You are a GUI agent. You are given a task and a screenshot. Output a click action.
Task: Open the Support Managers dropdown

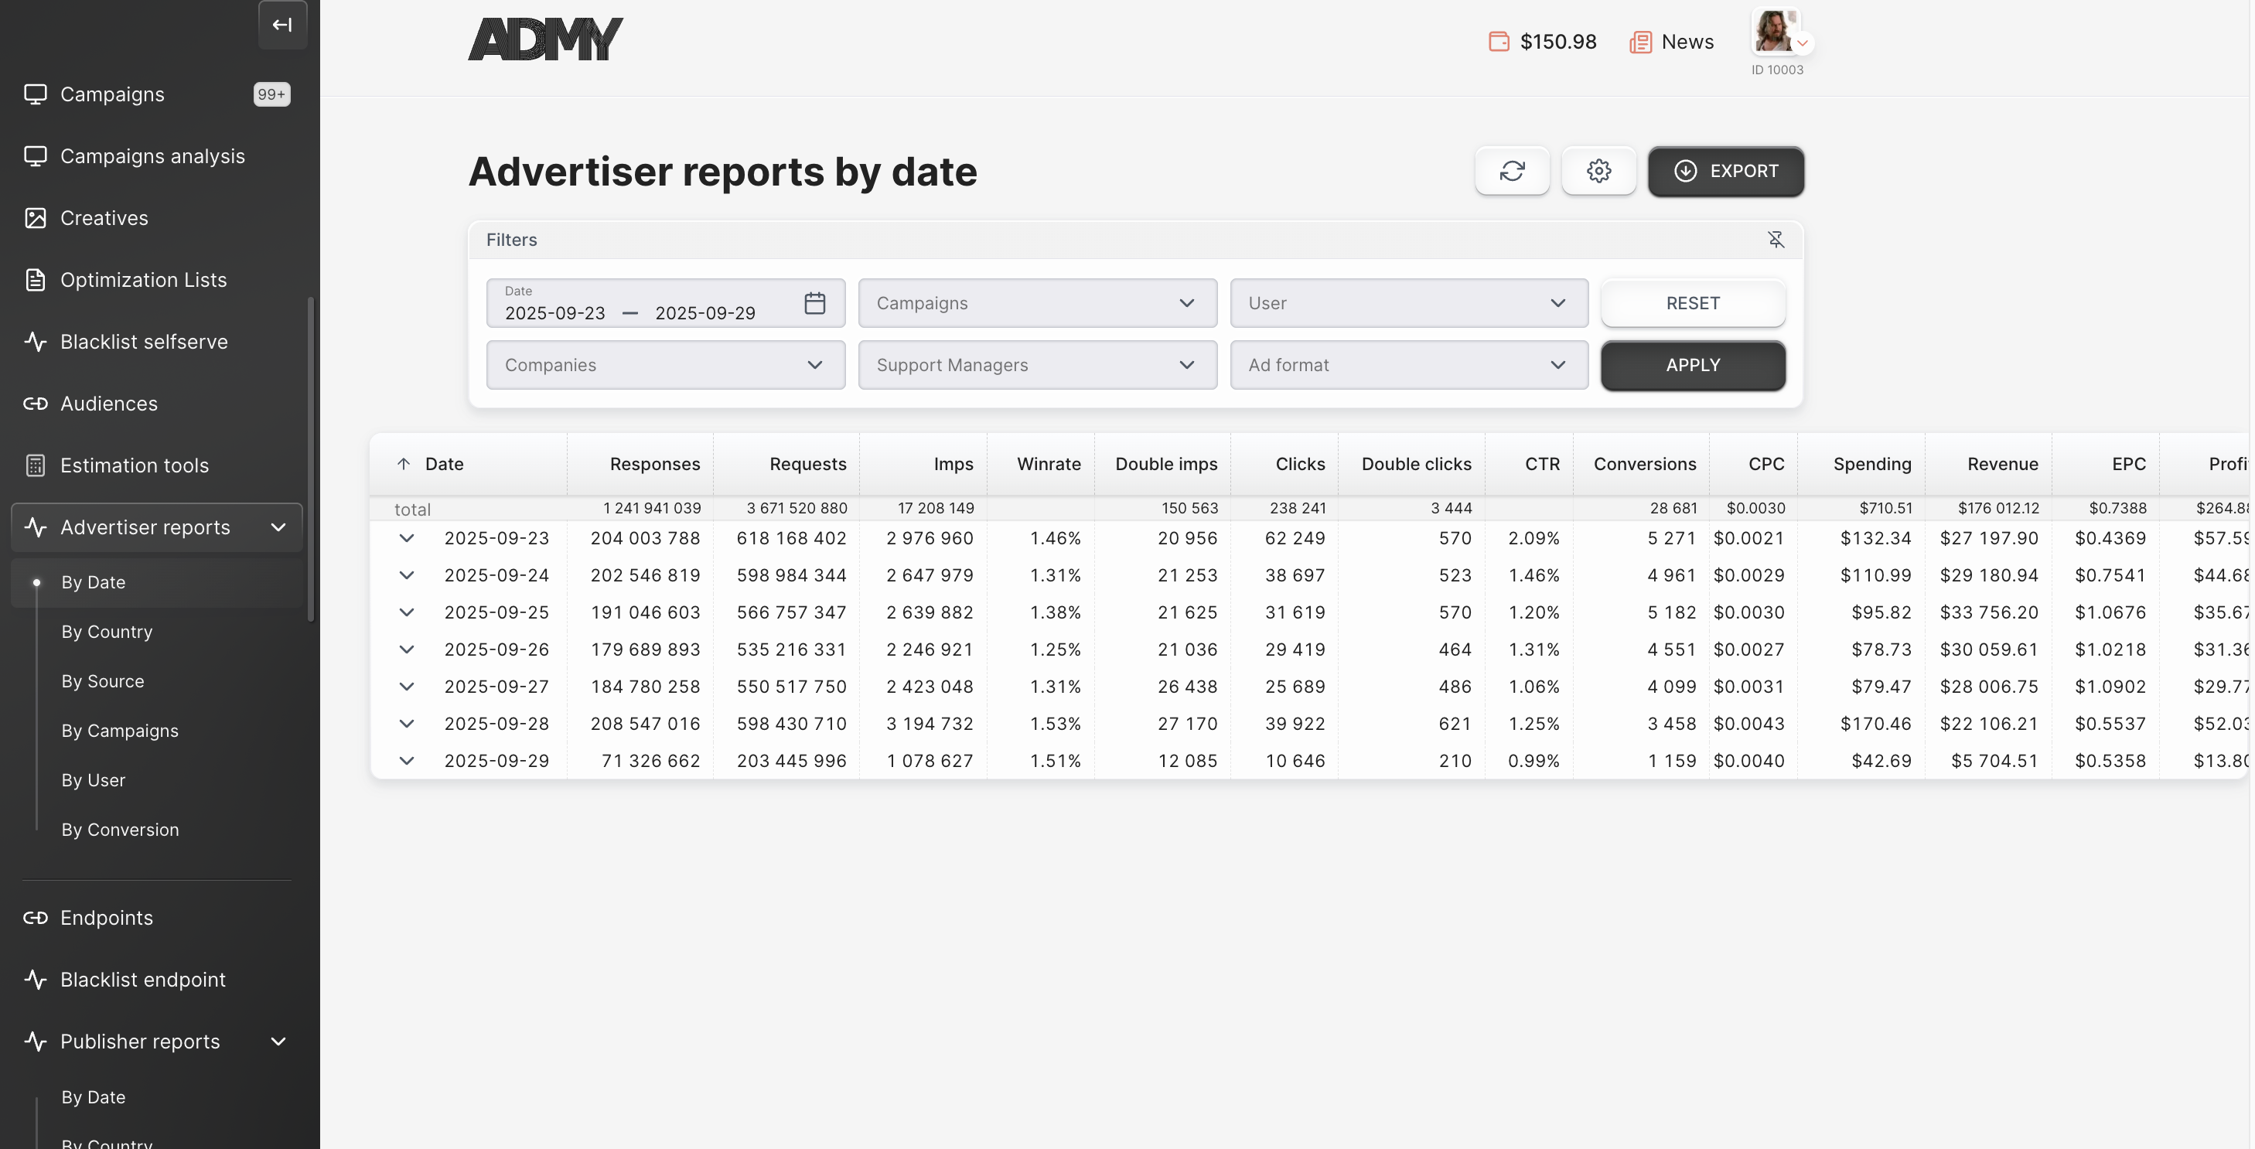[x=1036, y=365]
